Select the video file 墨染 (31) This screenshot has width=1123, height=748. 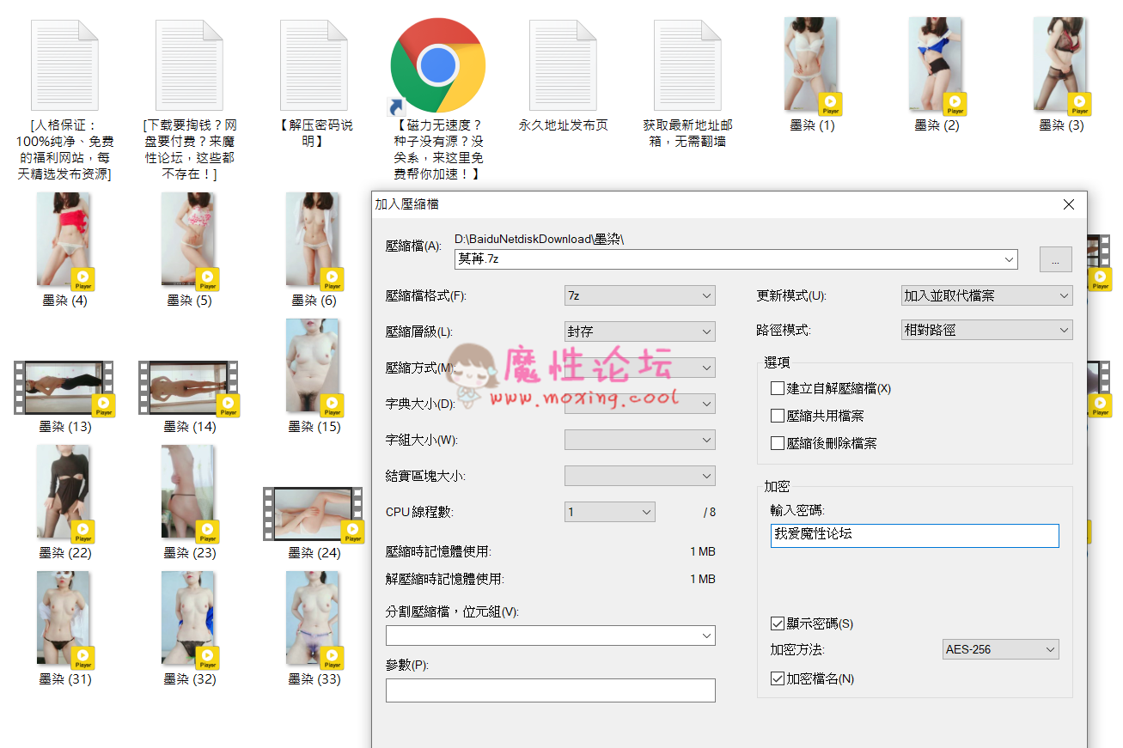point(65,620)
